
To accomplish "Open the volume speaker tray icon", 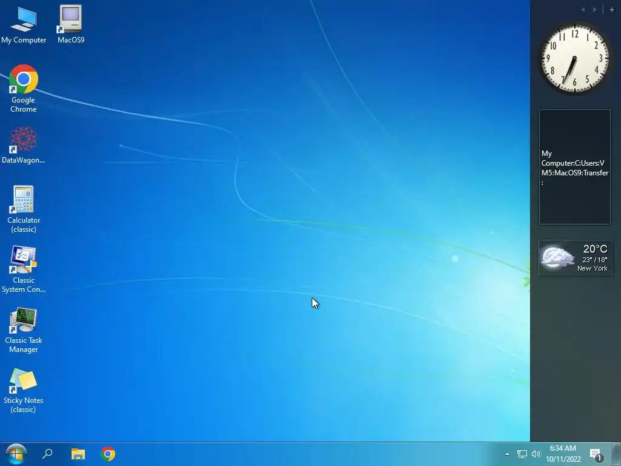I will pos(536,454).
